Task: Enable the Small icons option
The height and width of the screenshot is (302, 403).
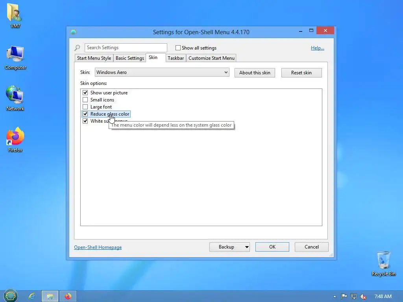Action: click(x=85, y=99)
